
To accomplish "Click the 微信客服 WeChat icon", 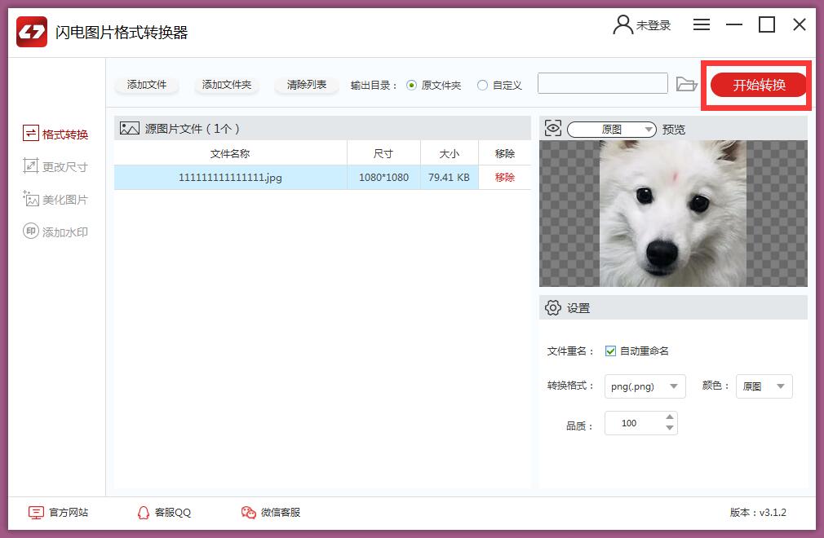I will [248, 512].
